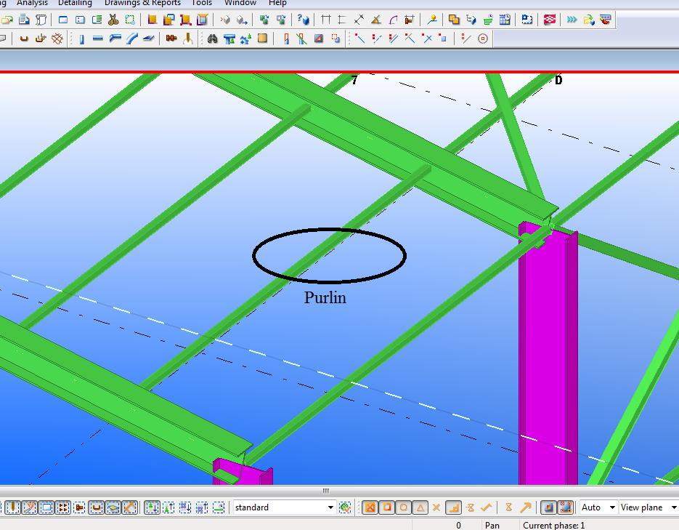Viewport: 679px width, 530px height.
Task: Select the Create beam tool
Action: [x=98, y=39]
